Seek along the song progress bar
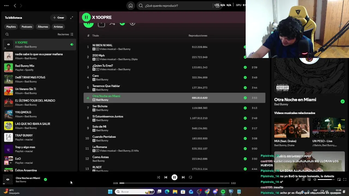Viewport: 349px width, 196px height. [174, 183]
